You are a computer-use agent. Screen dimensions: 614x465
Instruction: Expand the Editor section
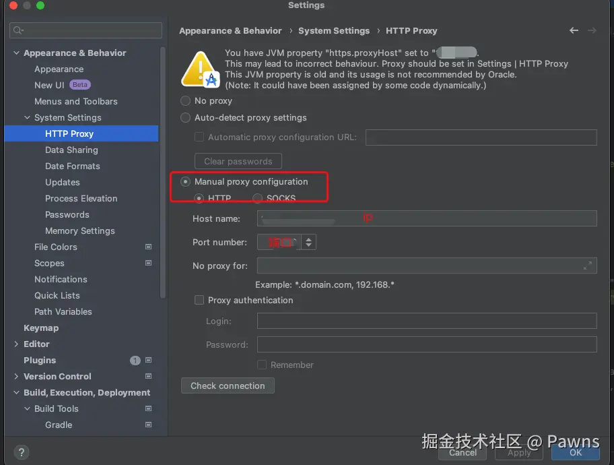(x=16, y=344)
